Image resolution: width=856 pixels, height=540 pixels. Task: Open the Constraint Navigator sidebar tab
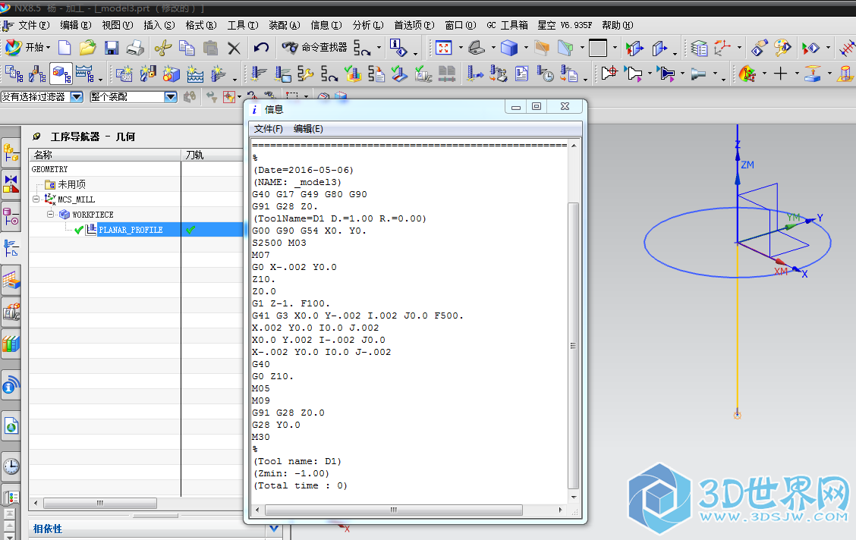tap(11, 184)
